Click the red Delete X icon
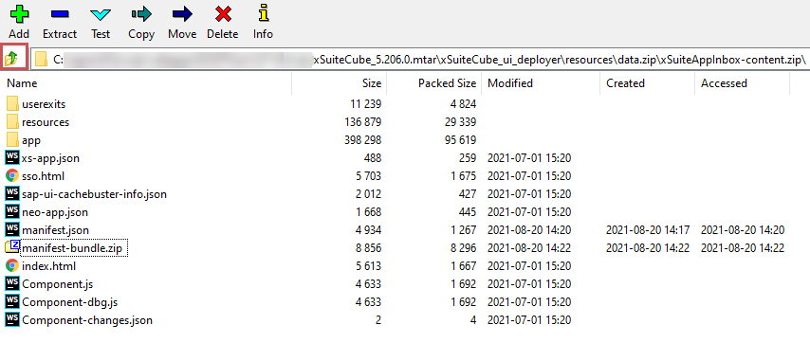Viewport: 810px width, 343px height. tap(223, 14)
